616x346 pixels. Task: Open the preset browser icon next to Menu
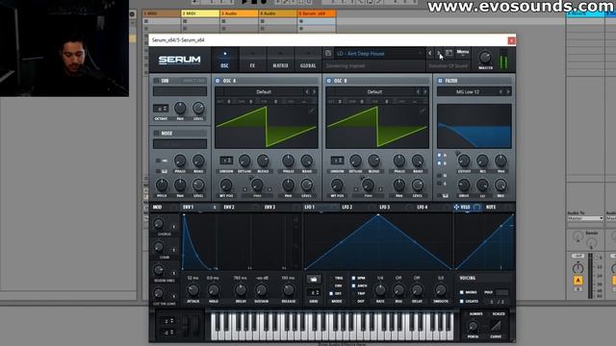click(x=449, y=53)
